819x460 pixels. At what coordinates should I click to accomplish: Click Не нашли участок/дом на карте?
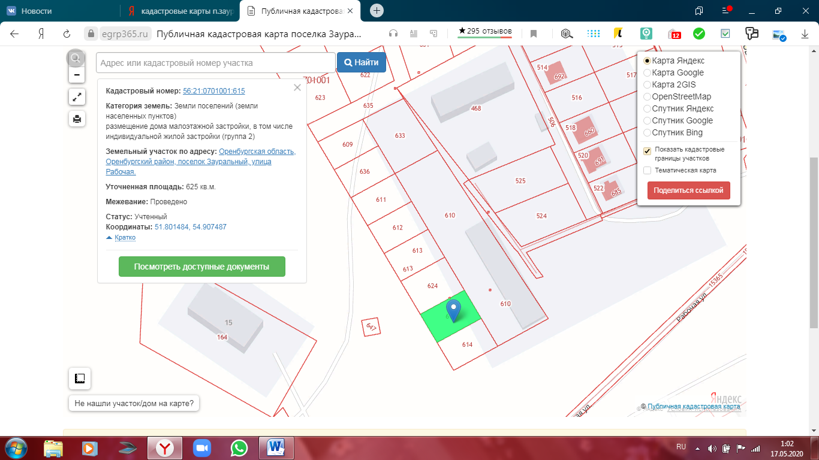tap(134, 404)
